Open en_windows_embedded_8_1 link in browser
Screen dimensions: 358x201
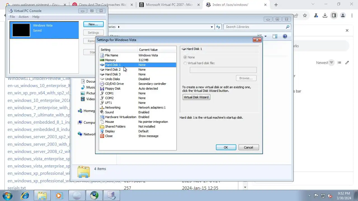pyautogui.click(x=39, y=122)
